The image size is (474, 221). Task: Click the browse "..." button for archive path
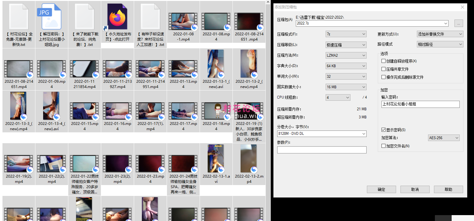[458, 23]
